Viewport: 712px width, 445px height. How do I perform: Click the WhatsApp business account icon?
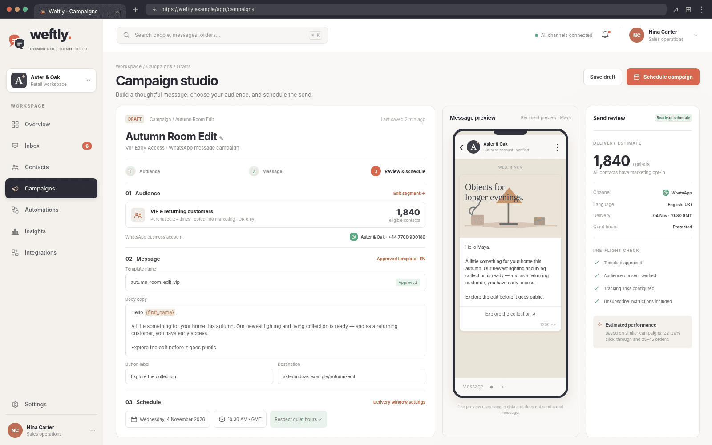[354, 237]
